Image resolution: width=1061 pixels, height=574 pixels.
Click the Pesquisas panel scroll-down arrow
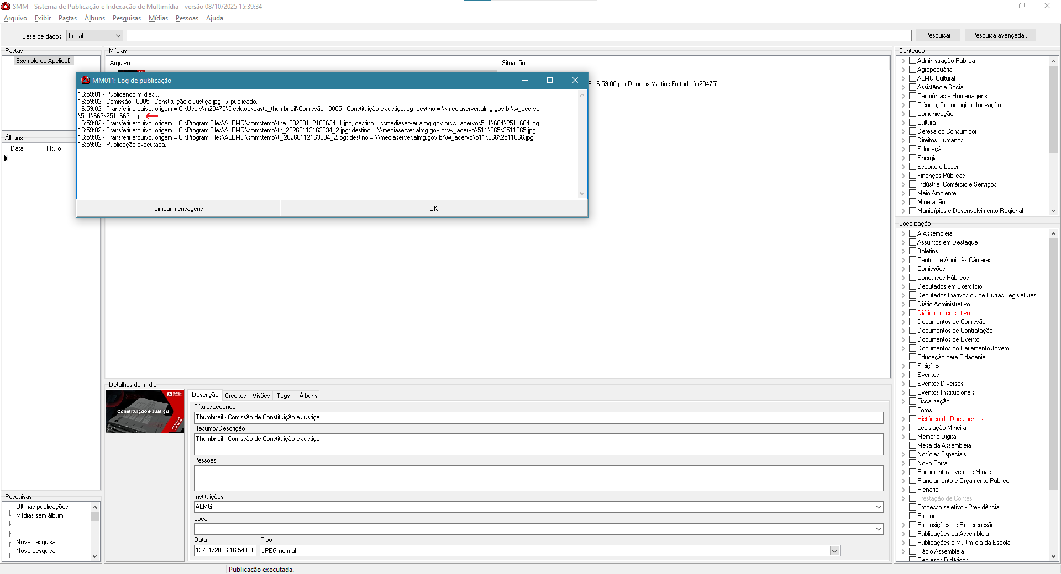pyautogui.click(x=94, y=556)
